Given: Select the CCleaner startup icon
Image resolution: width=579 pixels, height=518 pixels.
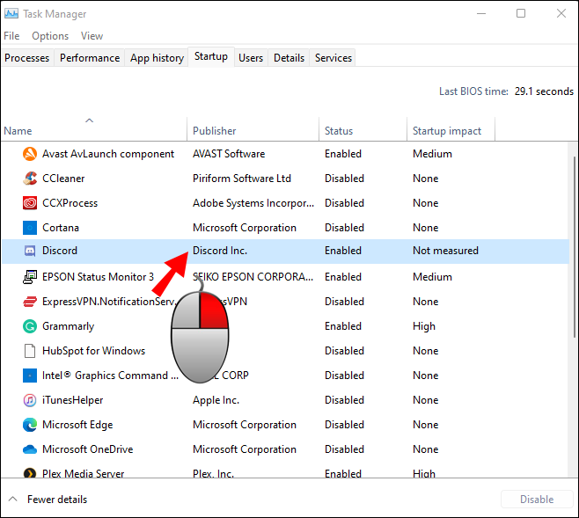Looking at the screenshot, I should click(x=27, y=179).
